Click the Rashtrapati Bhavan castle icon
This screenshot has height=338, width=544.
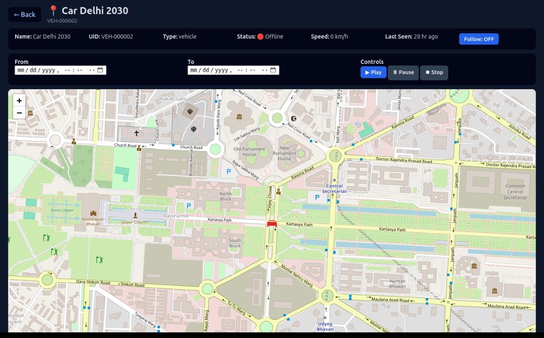(93, 213)
